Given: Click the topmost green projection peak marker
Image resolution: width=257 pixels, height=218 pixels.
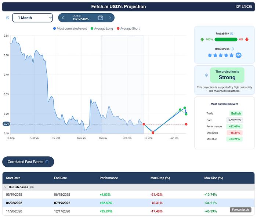Looking at the screenshot, I should click(185, 108).
